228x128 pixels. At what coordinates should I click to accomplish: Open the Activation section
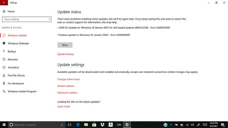(13, 67)
